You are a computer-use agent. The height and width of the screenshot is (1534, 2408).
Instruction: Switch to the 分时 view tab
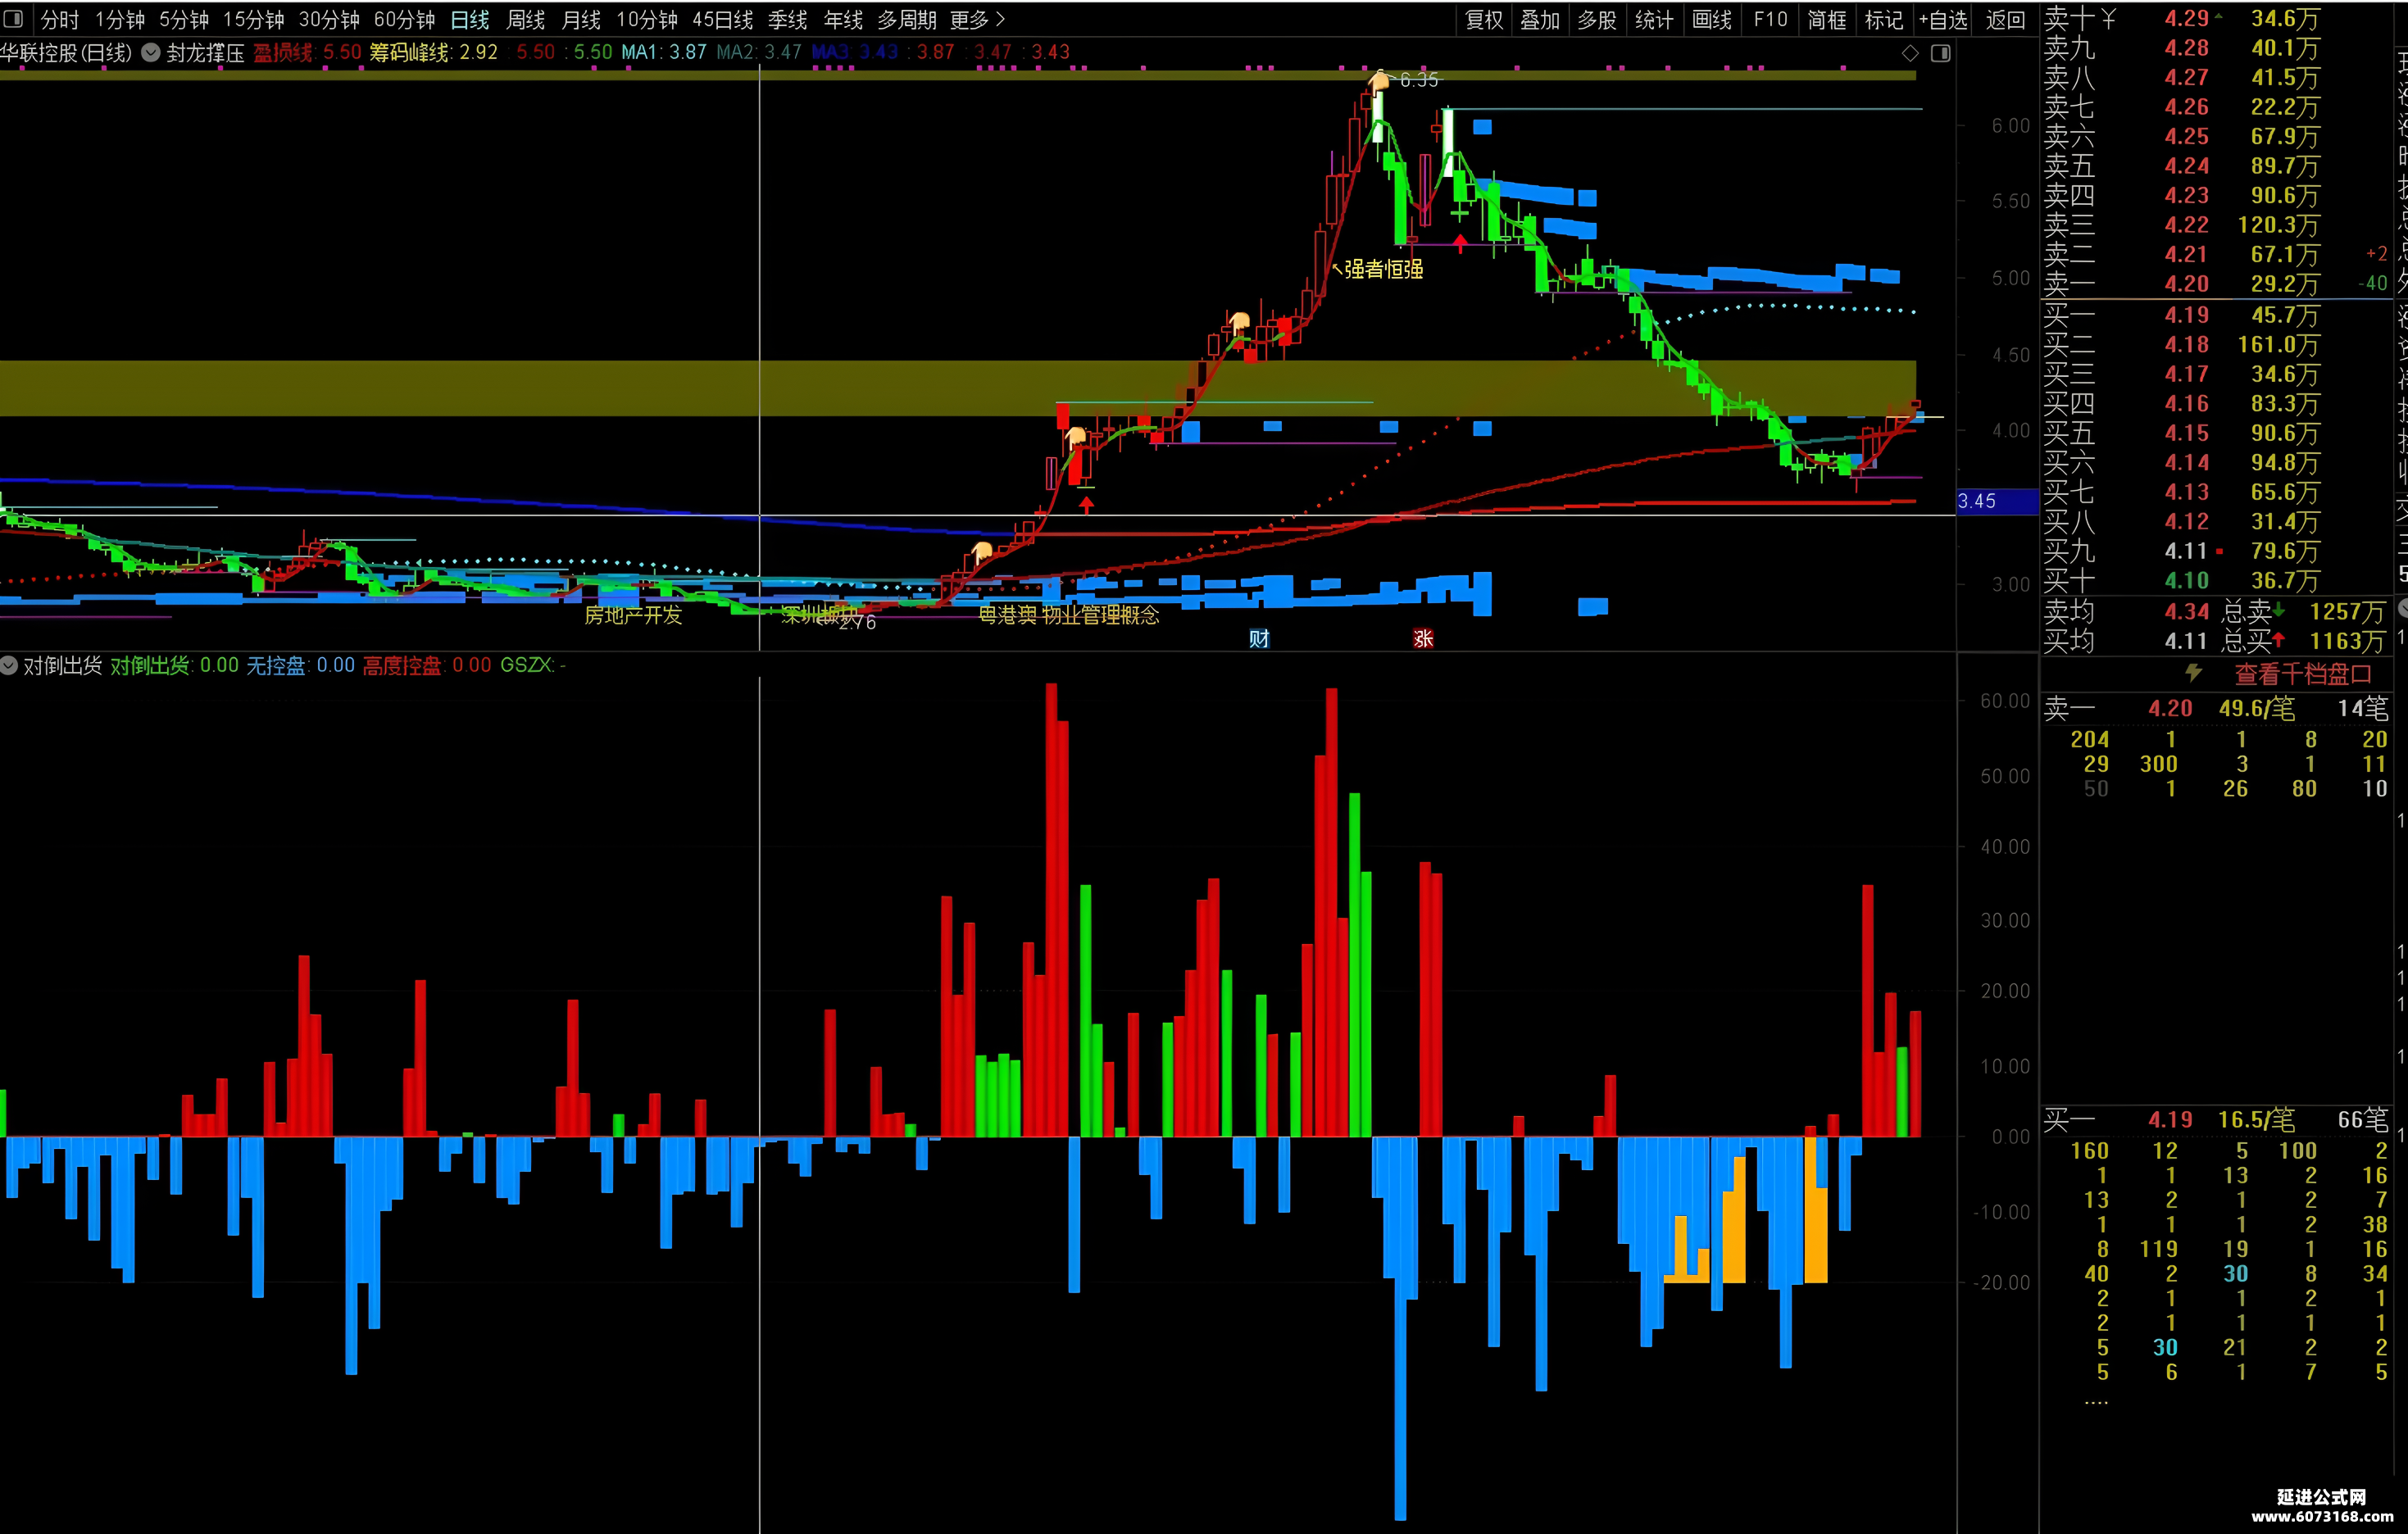[x=59, y=19]
